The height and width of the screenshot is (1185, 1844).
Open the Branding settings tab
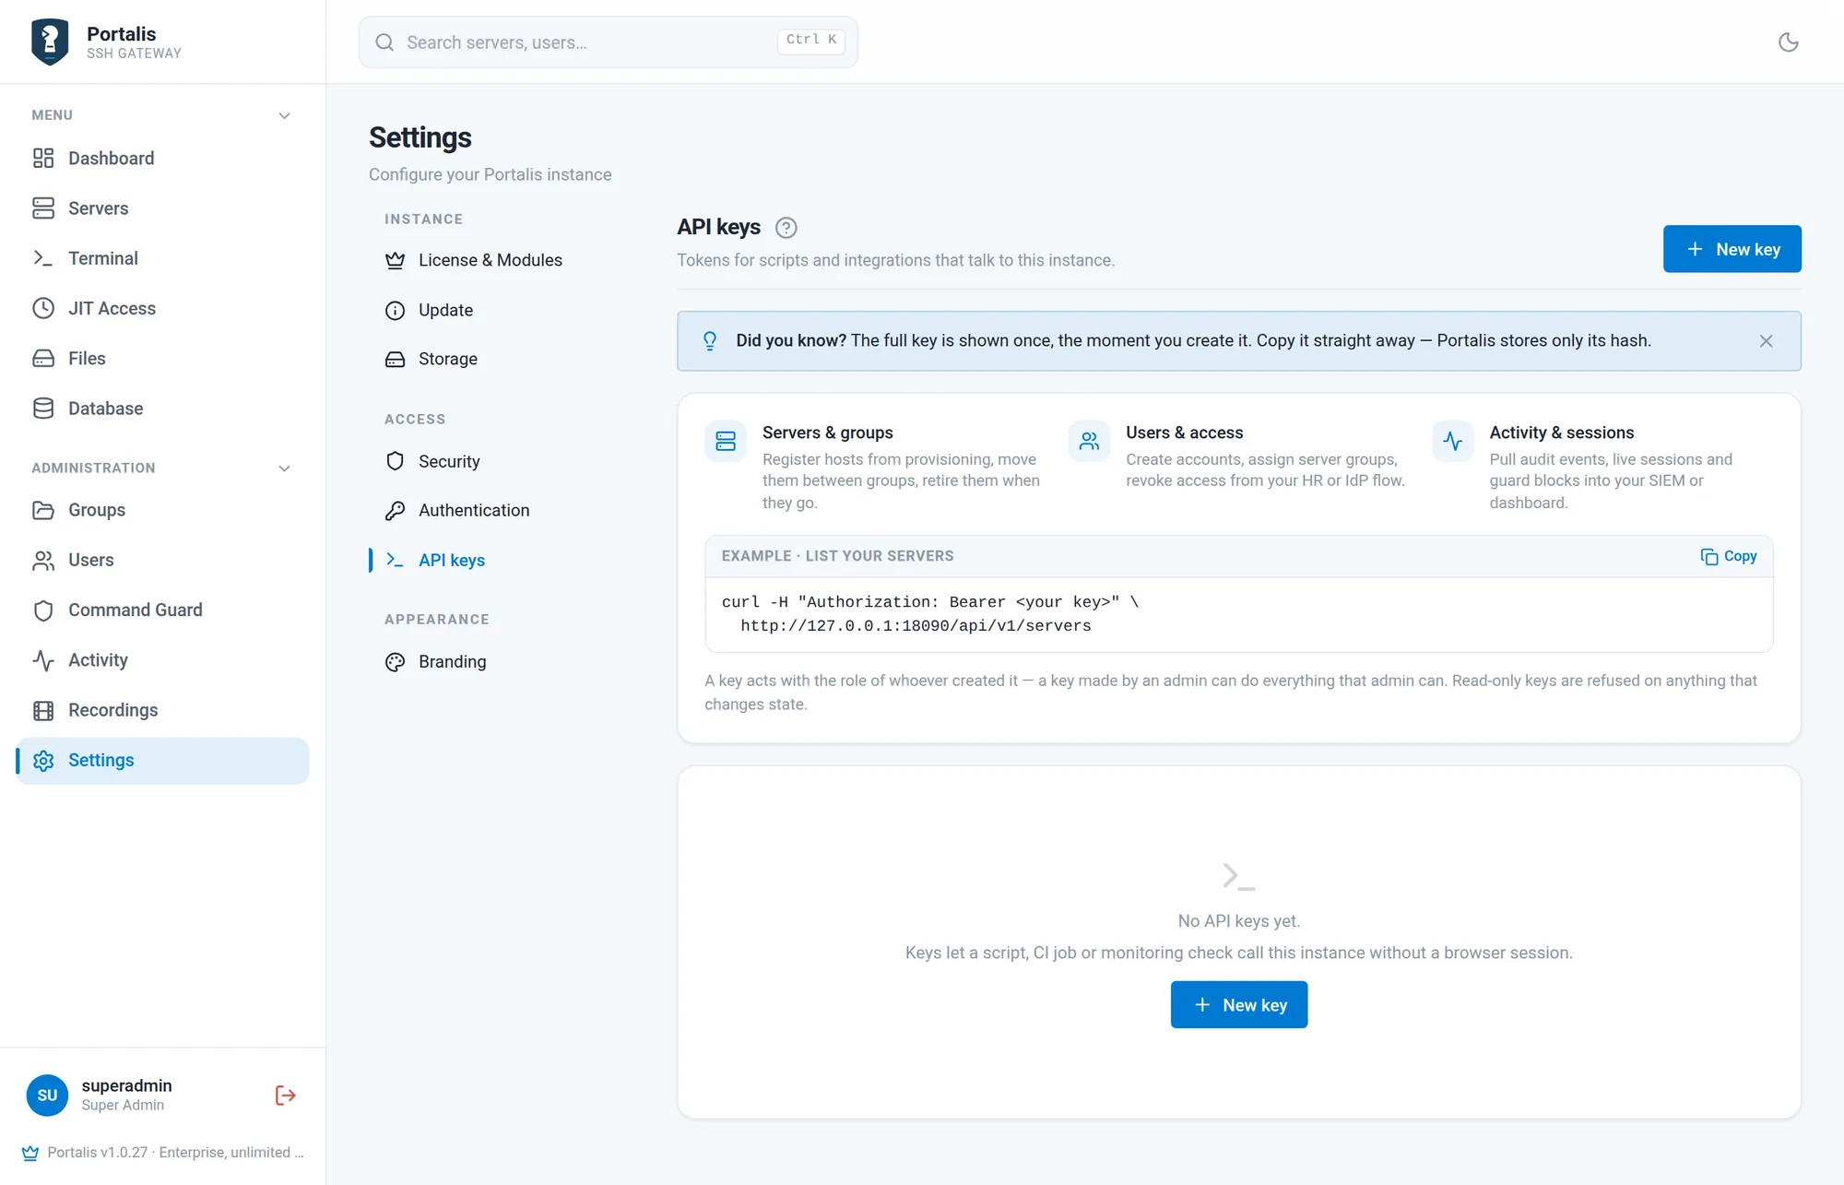[x=453, y=662]
